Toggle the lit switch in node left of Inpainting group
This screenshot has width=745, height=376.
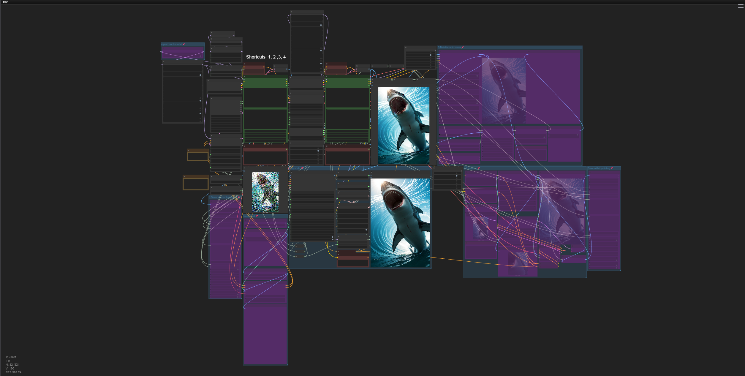pos(457,176)
